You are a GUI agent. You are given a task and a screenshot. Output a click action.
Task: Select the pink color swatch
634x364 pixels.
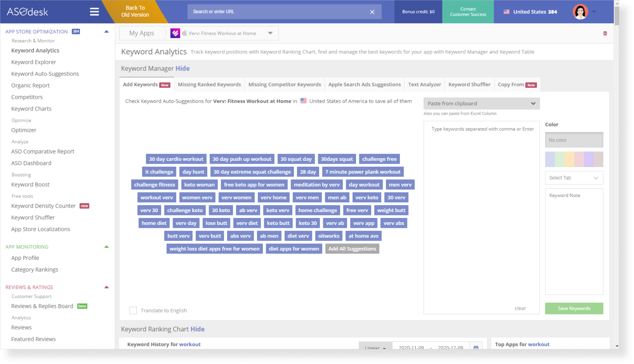click(579, 159)
